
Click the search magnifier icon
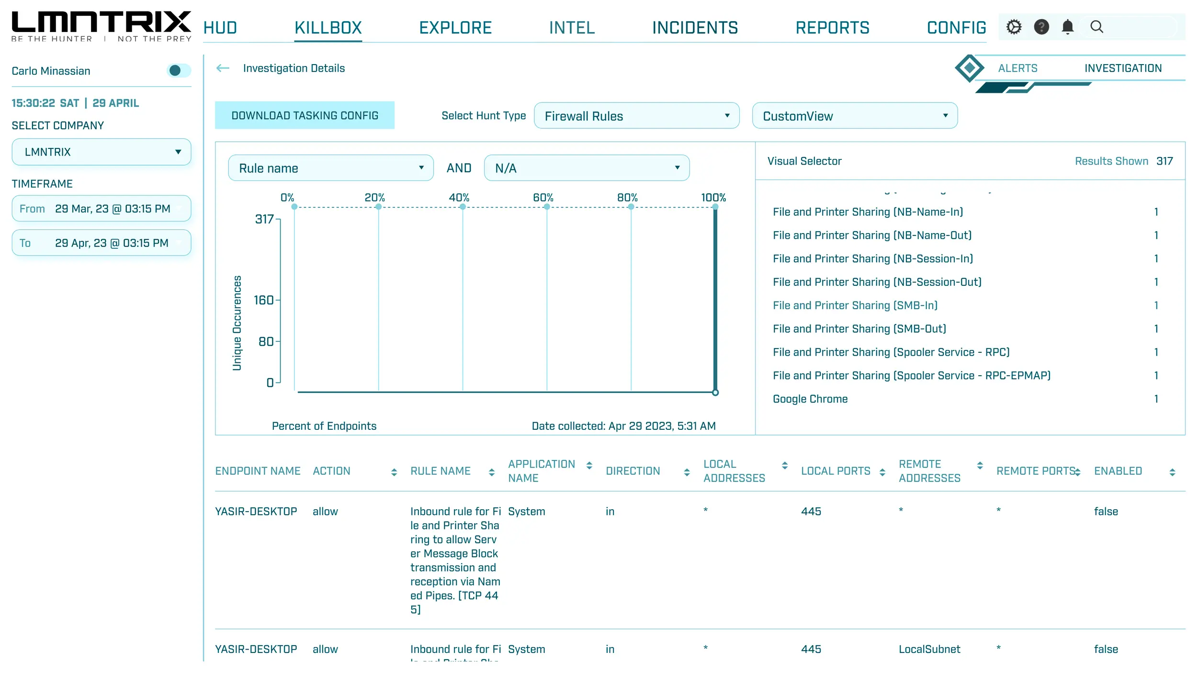(1096, 27)
